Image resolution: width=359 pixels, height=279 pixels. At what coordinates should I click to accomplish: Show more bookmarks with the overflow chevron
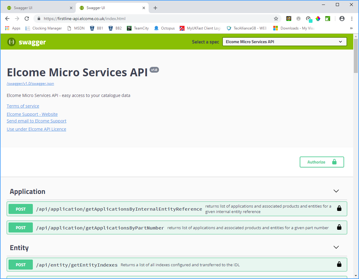pyautogui.click(x=351, y=28)
